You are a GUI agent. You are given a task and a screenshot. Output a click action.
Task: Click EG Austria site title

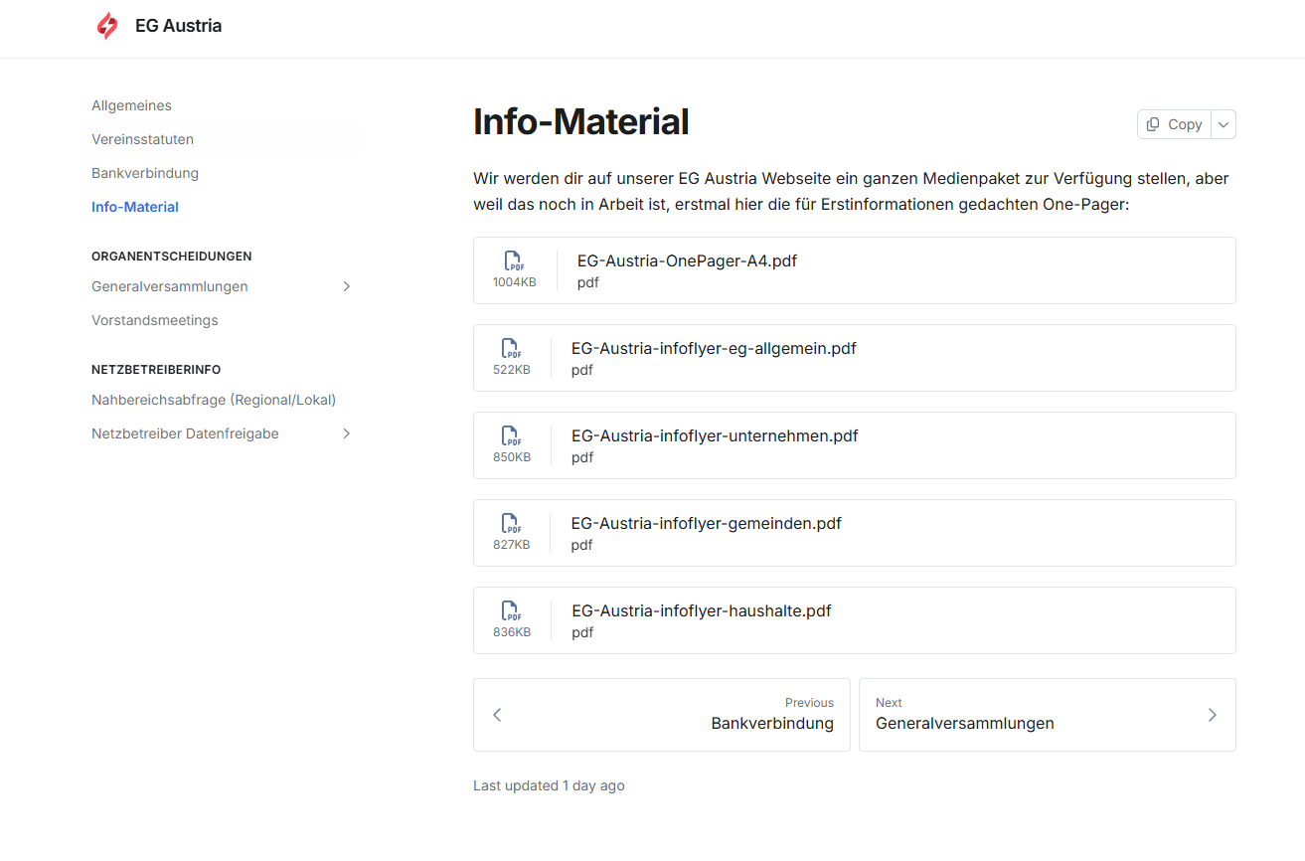[x=178, y=26]
